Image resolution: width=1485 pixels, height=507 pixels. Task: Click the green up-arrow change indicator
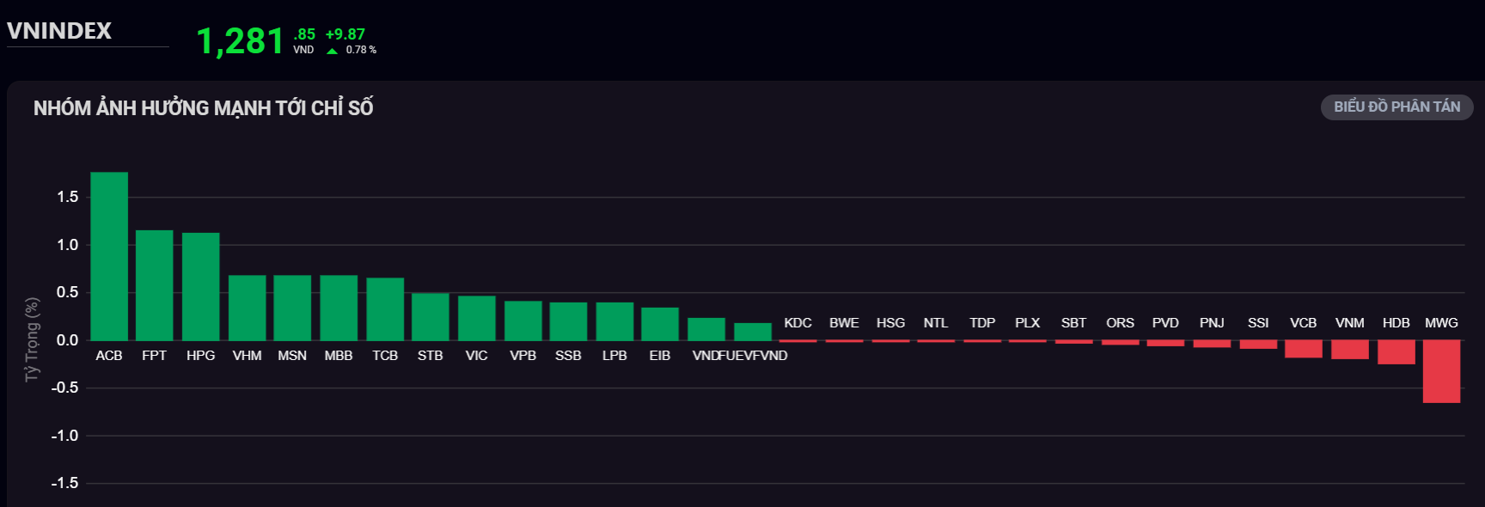click(332, 51)
